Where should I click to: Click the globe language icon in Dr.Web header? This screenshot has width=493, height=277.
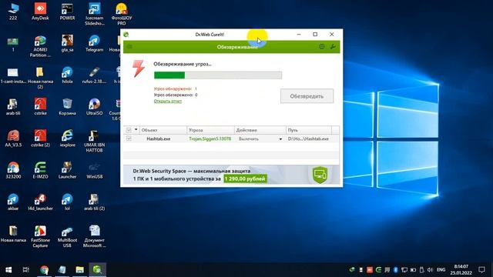[321, 47]
